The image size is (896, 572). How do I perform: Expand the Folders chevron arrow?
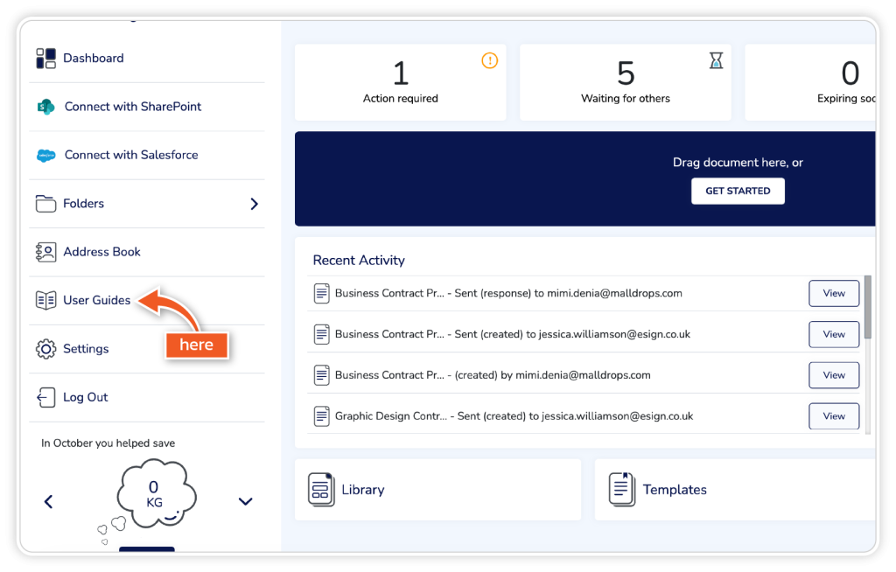click(254, 204)
